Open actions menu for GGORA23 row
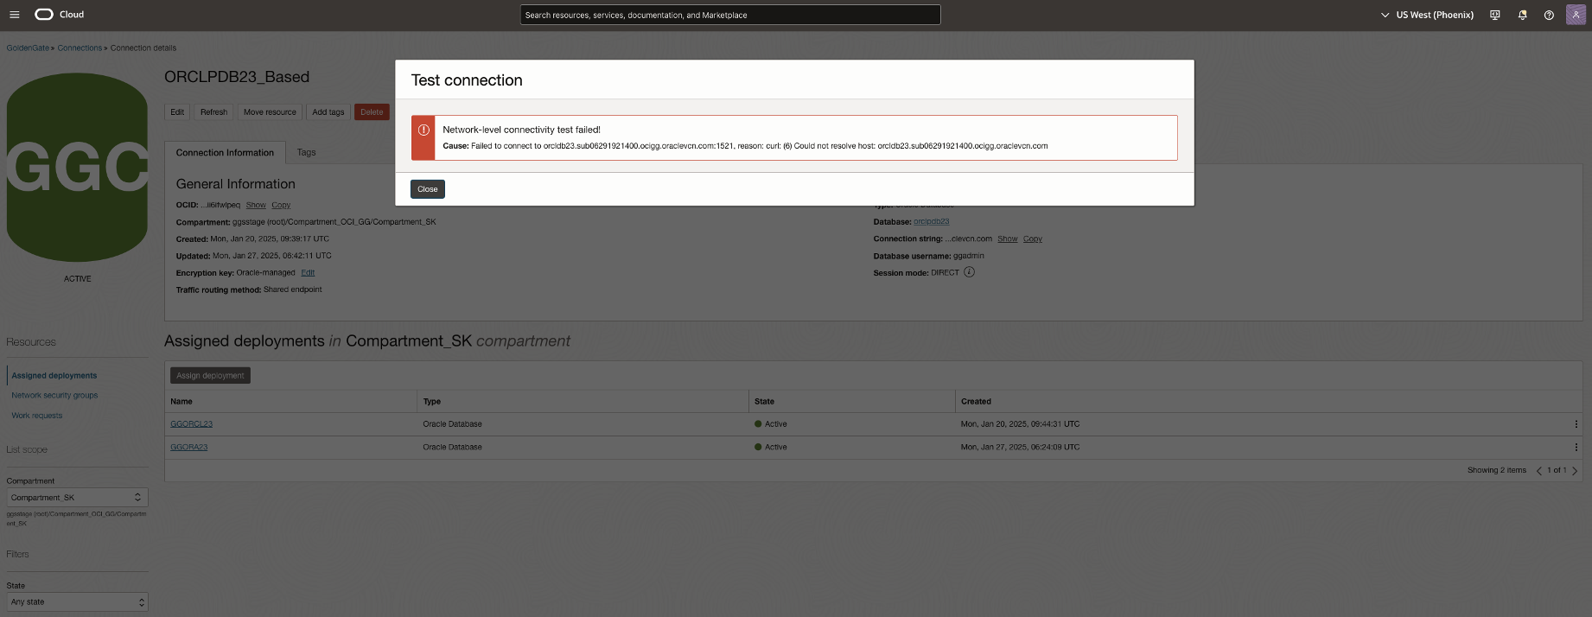Viewport: 1592px width, 617px height. (1576, 448)
